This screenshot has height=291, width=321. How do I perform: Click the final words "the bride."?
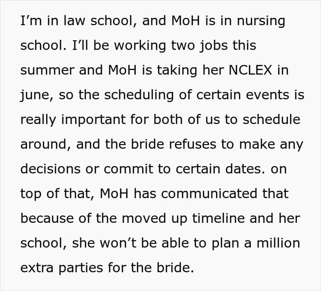[x=162, y=268]
